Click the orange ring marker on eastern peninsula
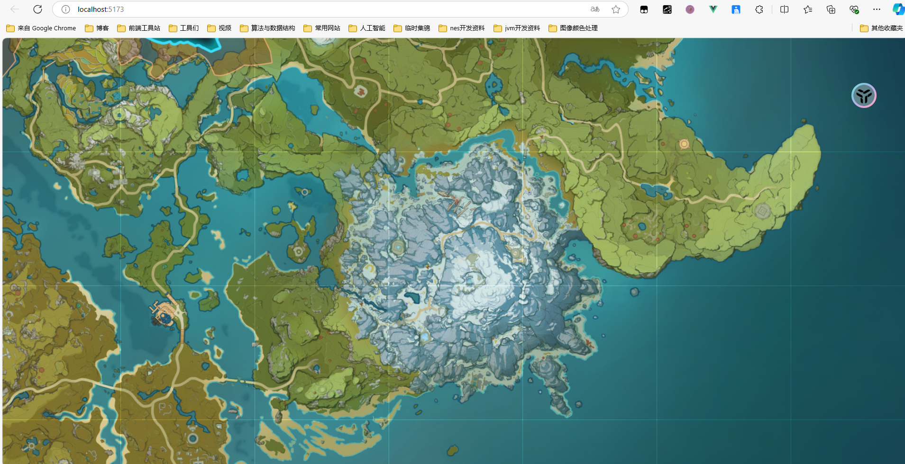The width and height of the screenshot is (905, 464). [x=684, y=144]
